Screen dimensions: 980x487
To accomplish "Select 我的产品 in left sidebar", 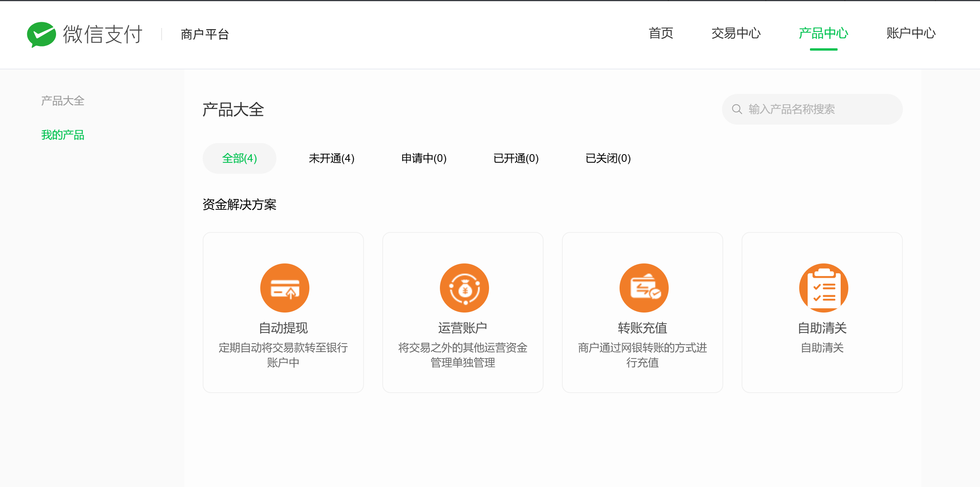I will tap(63, 135).
